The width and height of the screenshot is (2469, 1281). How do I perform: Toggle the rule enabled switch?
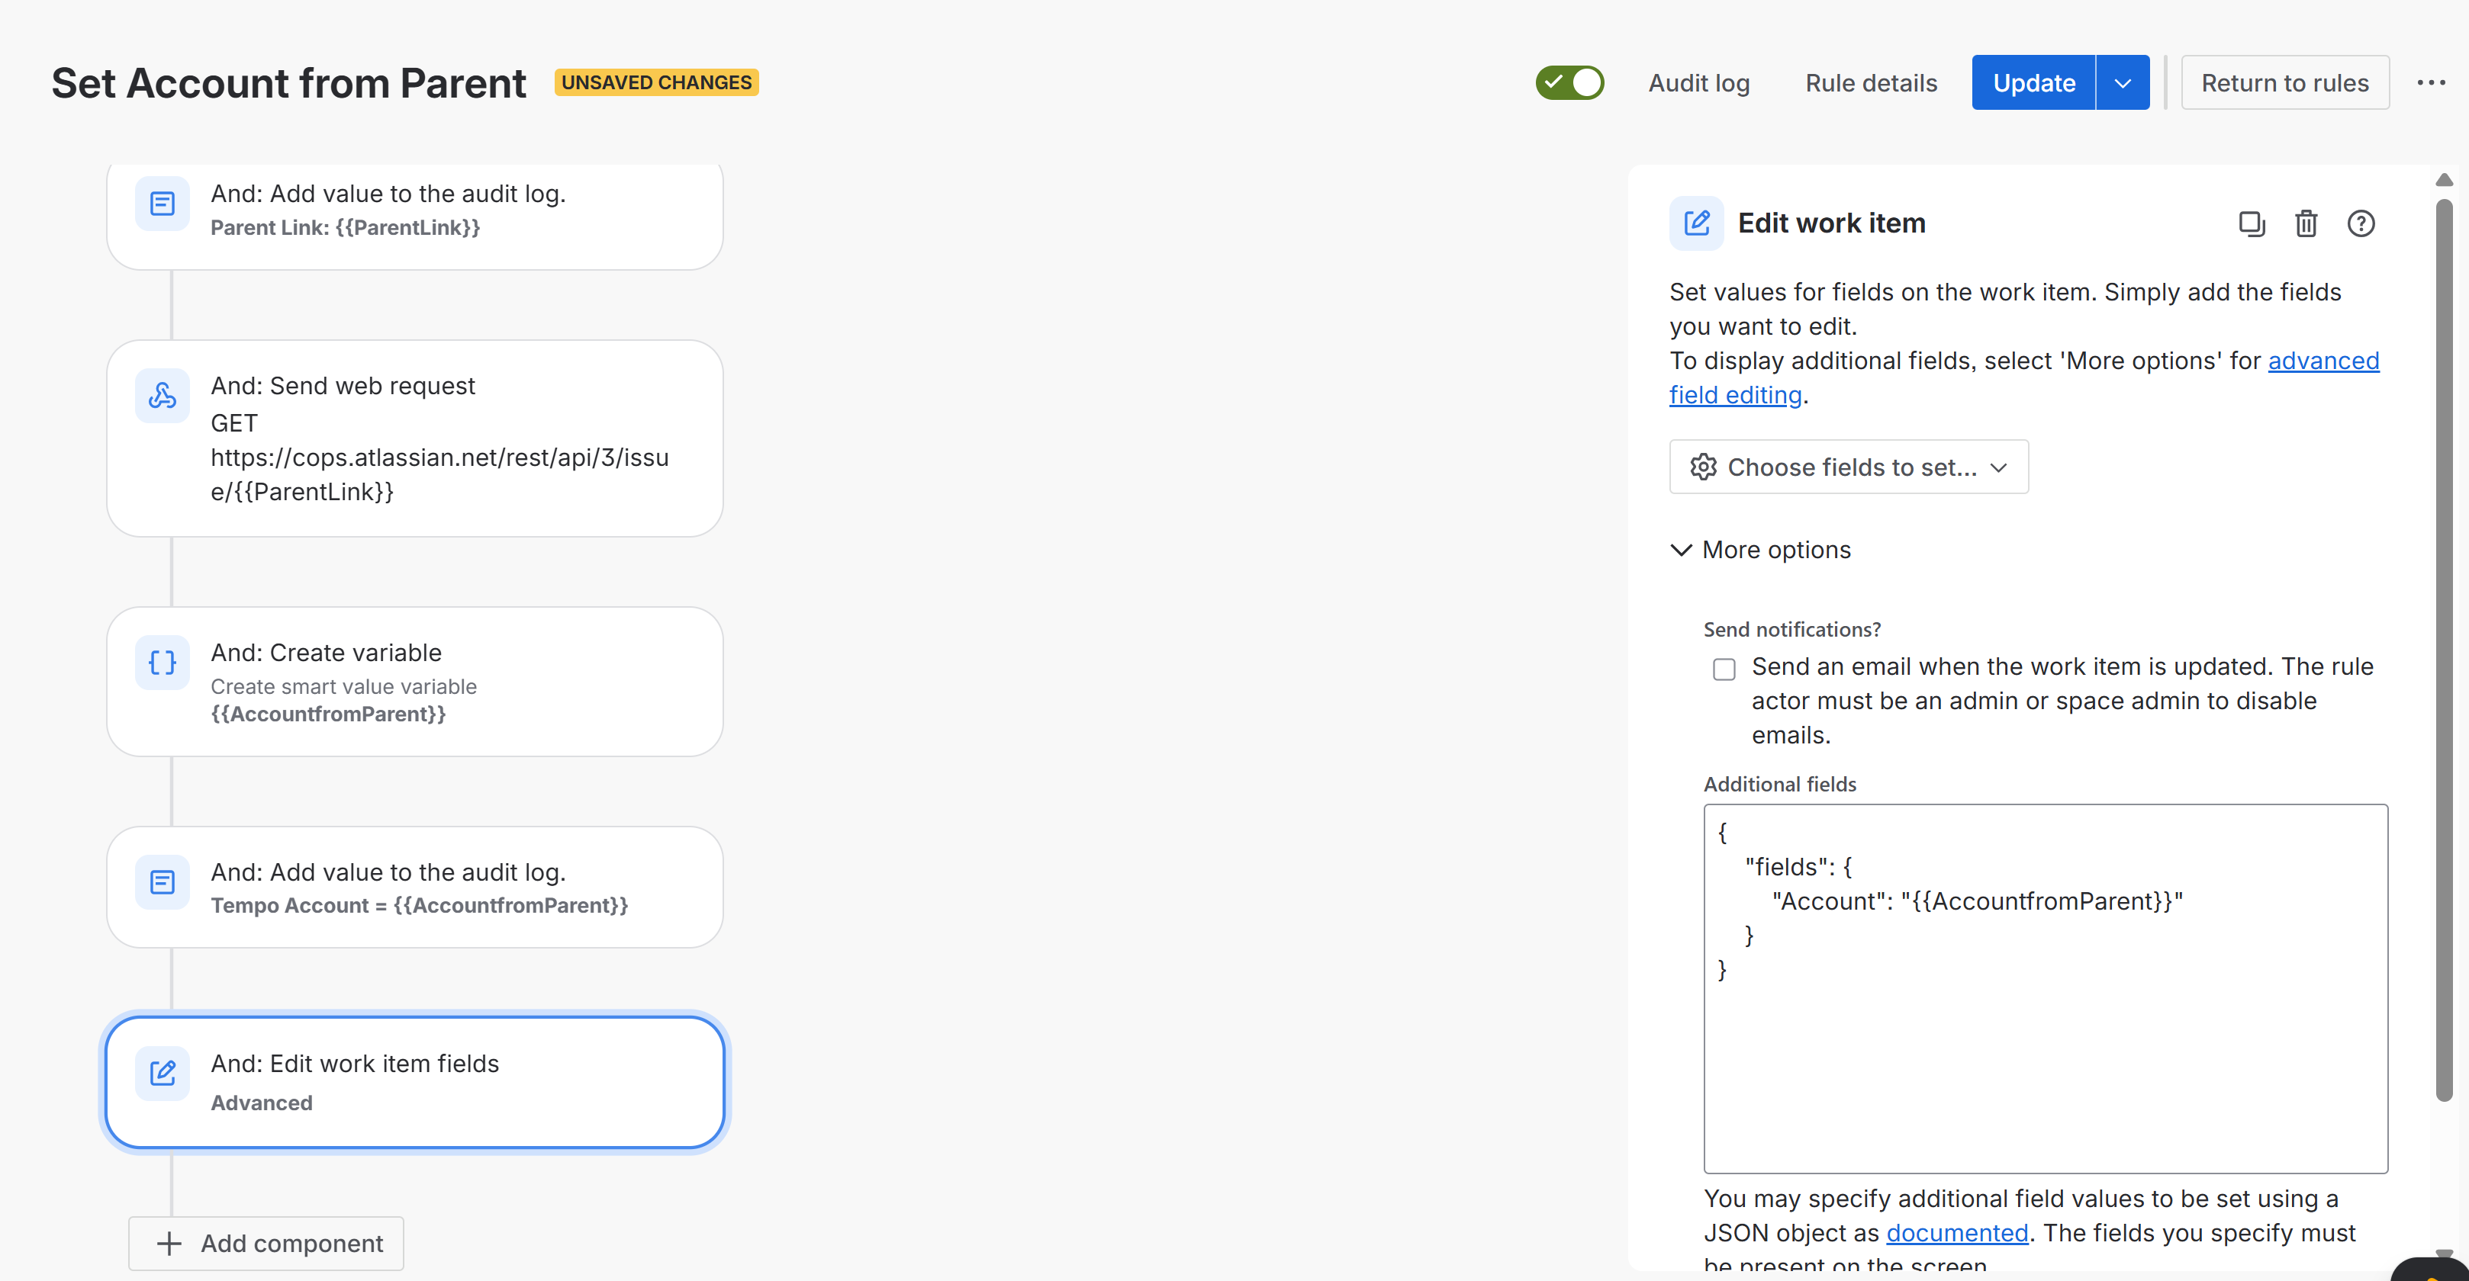pyautogui.click(x=1570, y=82)
